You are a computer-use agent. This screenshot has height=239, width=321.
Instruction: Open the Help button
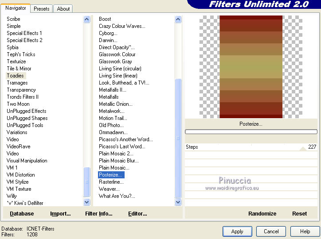coord(305,231)
